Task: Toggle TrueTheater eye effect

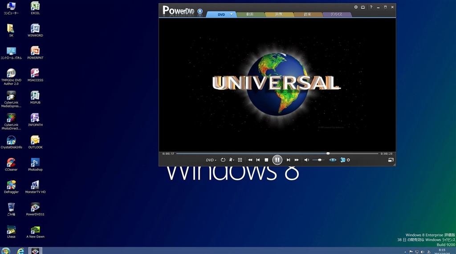Action: 333,160
